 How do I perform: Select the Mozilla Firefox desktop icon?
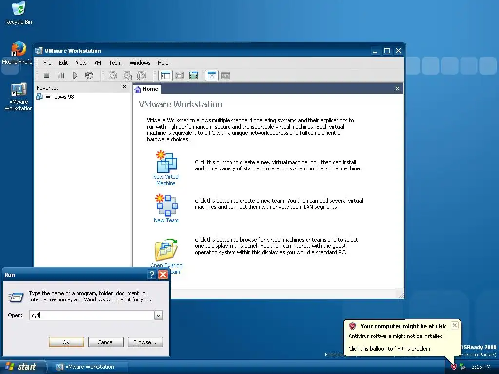click(18, 53)
